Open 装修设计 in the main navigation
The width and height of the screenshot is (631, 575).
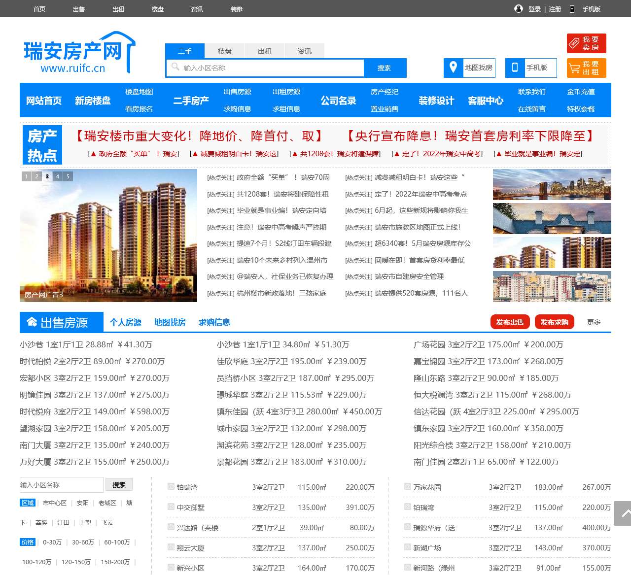(436, 101)
